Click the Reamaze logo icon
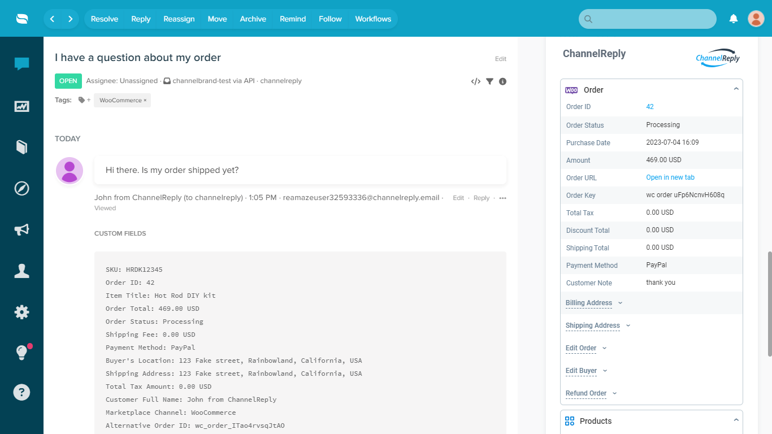The image size is (772, 434). [x=21, y=19]
